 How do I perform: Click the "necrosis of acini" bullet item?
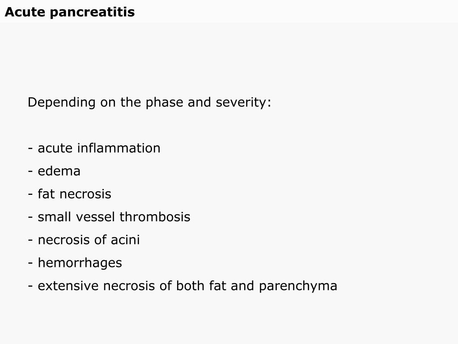pos(84,240)
